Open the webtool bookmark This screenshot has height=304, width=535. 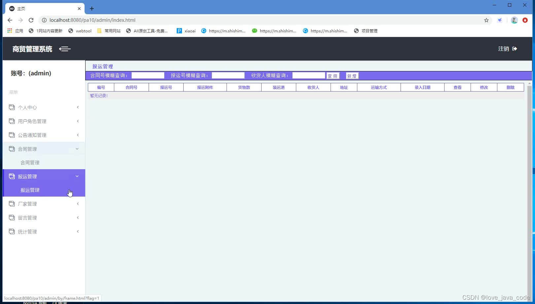click(80, 31)
